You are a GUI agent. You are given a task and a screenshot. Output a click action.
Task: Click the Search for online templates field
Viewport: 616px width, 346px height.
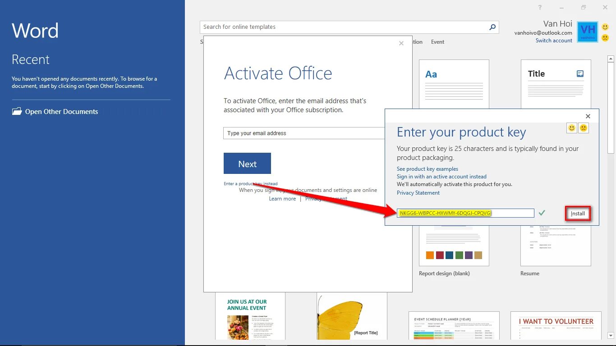[316, 27]
